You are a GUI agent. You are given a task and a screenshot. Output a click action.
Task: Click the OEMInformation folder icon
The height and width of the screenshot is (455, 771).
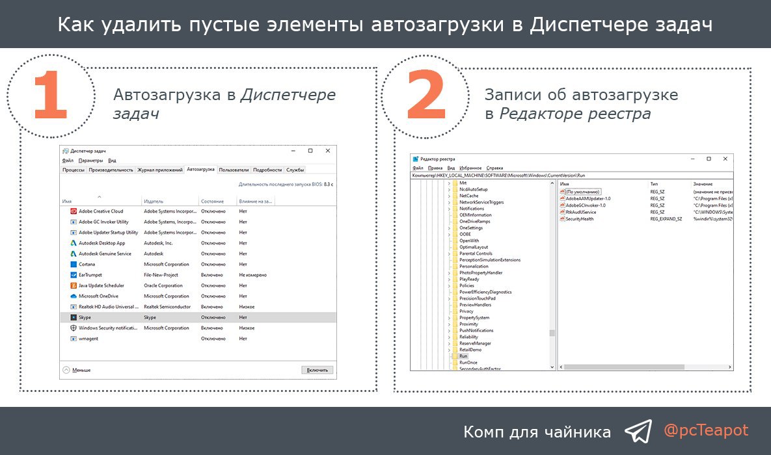click(x=455, y=215)
